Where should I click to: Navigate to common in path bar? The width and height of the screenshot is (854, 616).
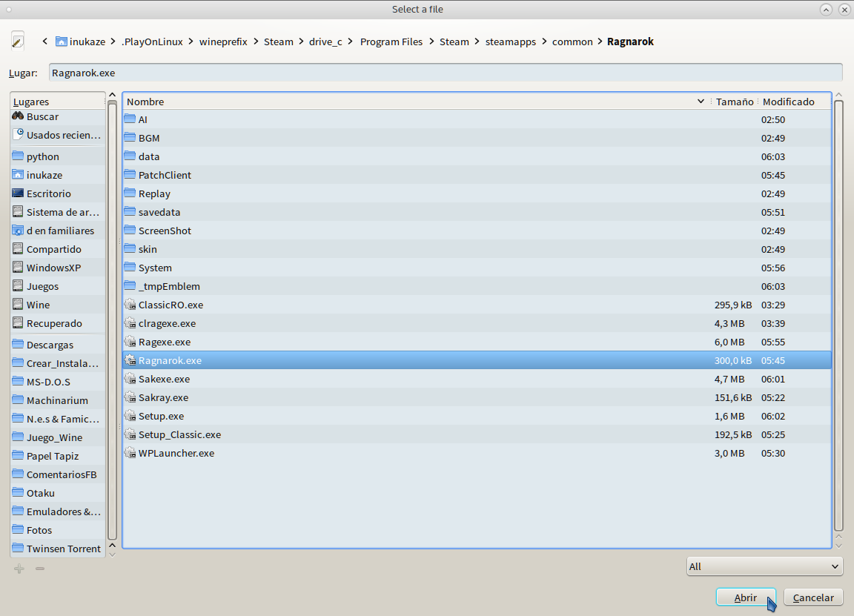(572, 42)
